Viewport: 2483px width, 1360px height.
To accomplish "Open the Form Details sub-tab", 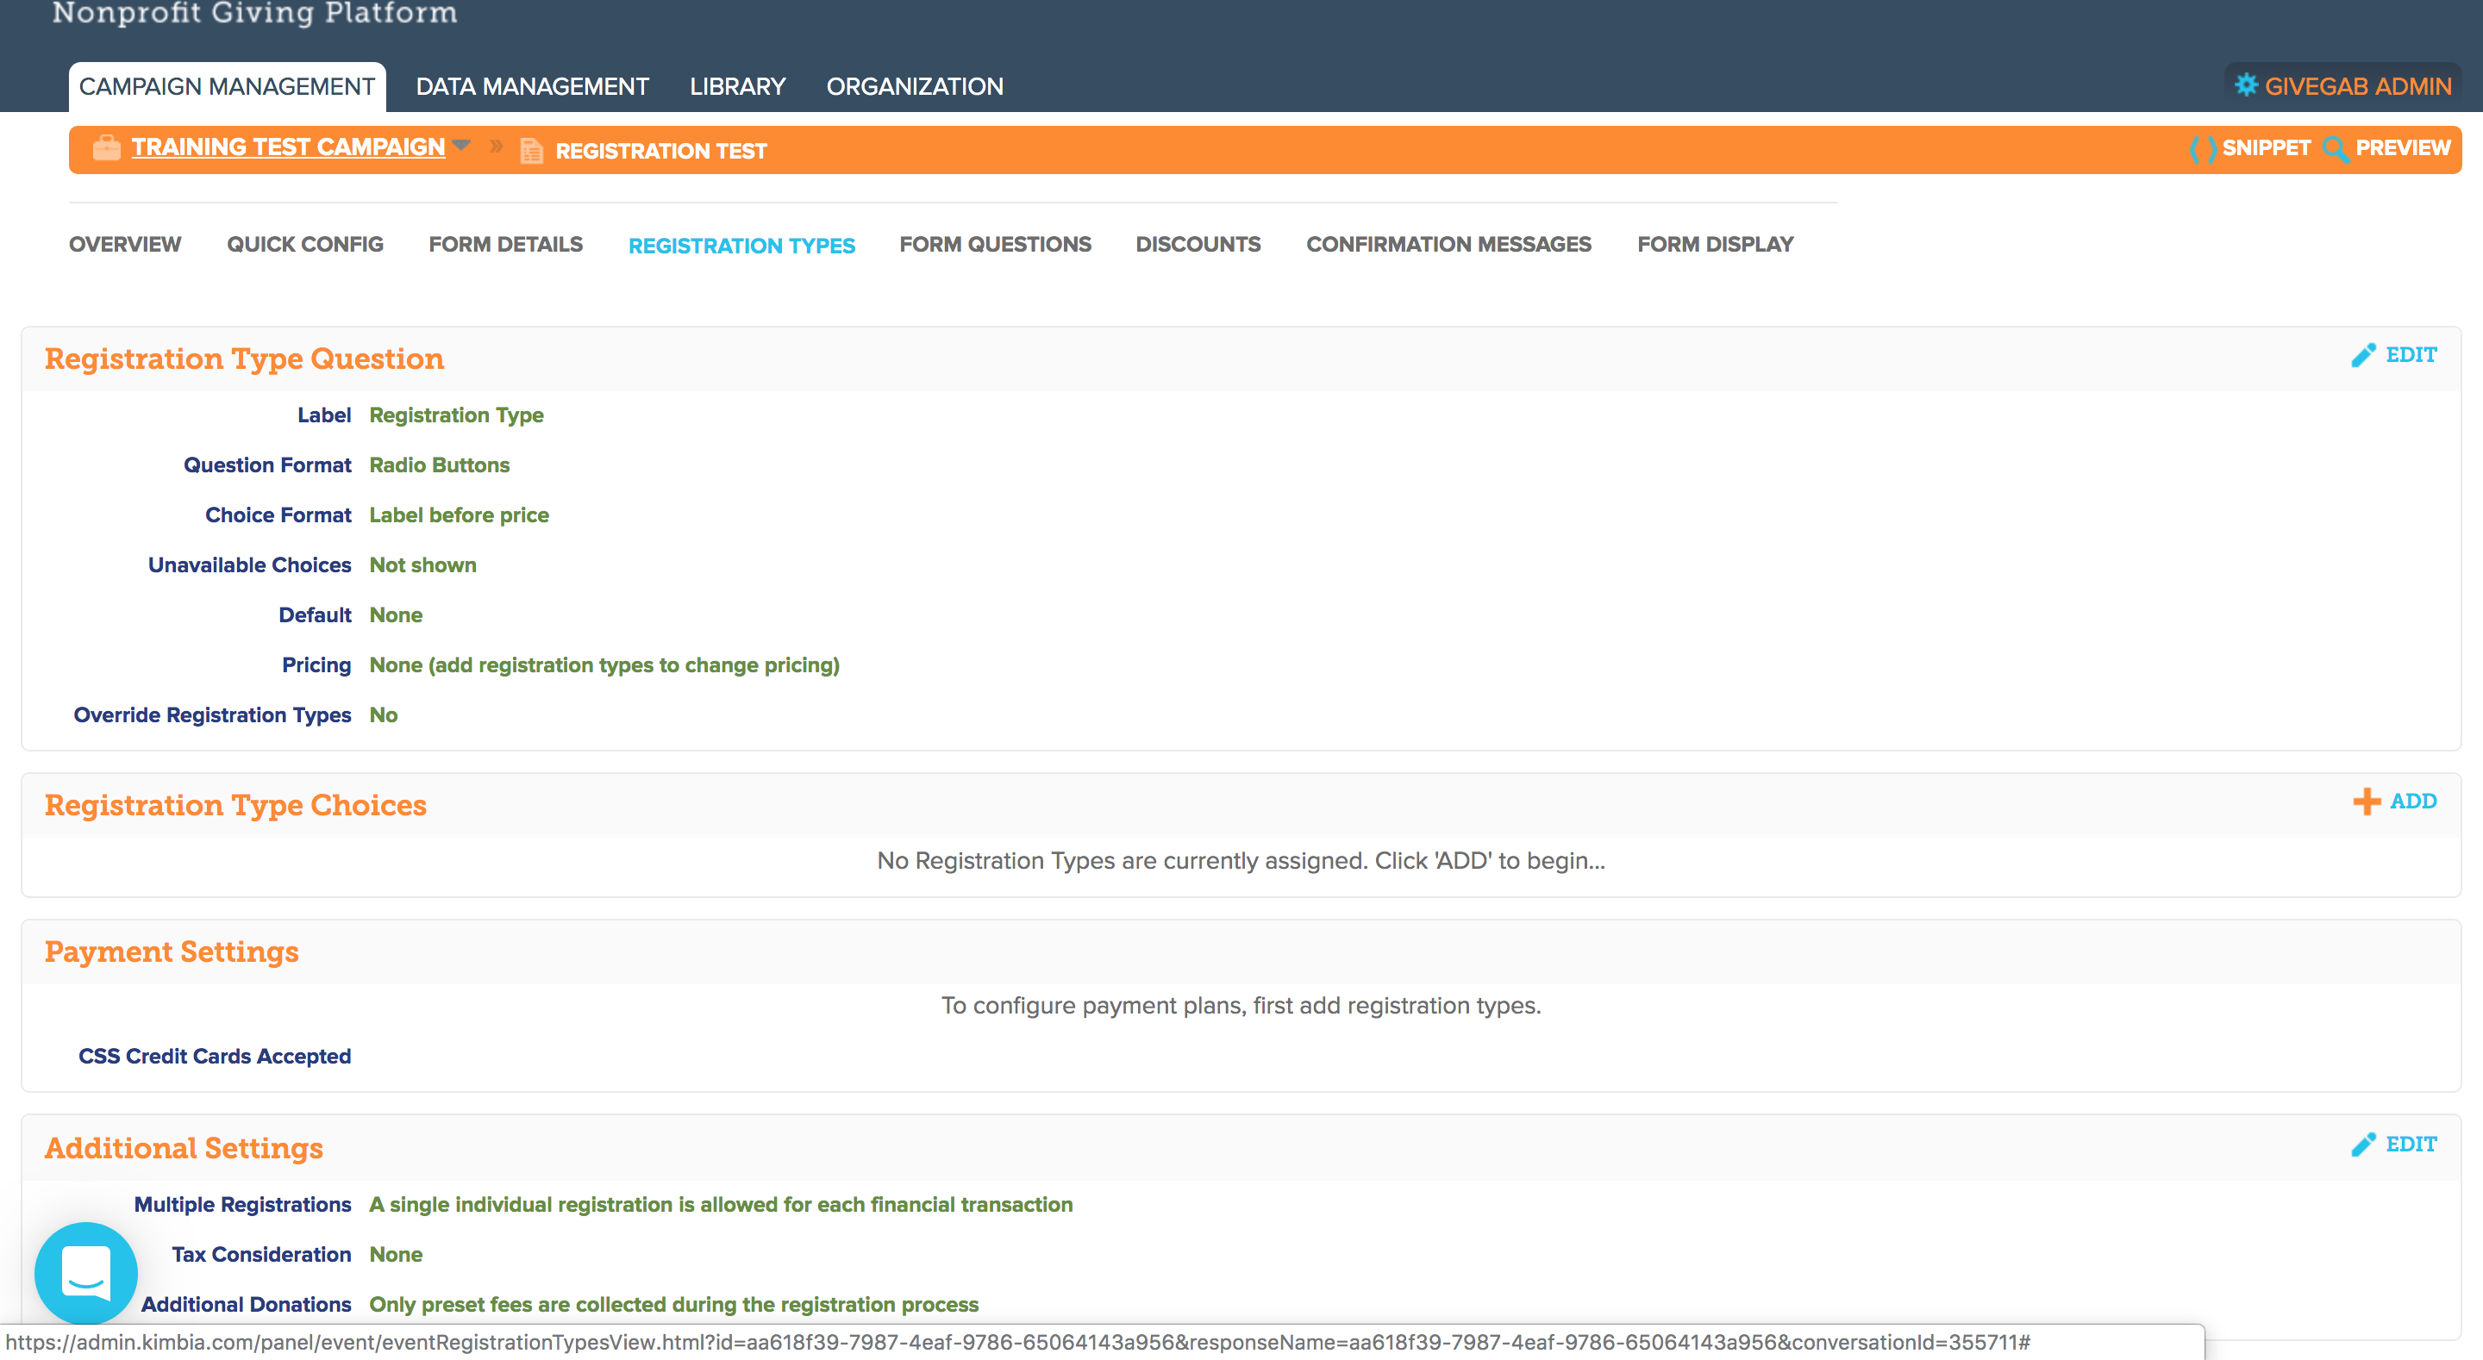I will click(505, 245).
